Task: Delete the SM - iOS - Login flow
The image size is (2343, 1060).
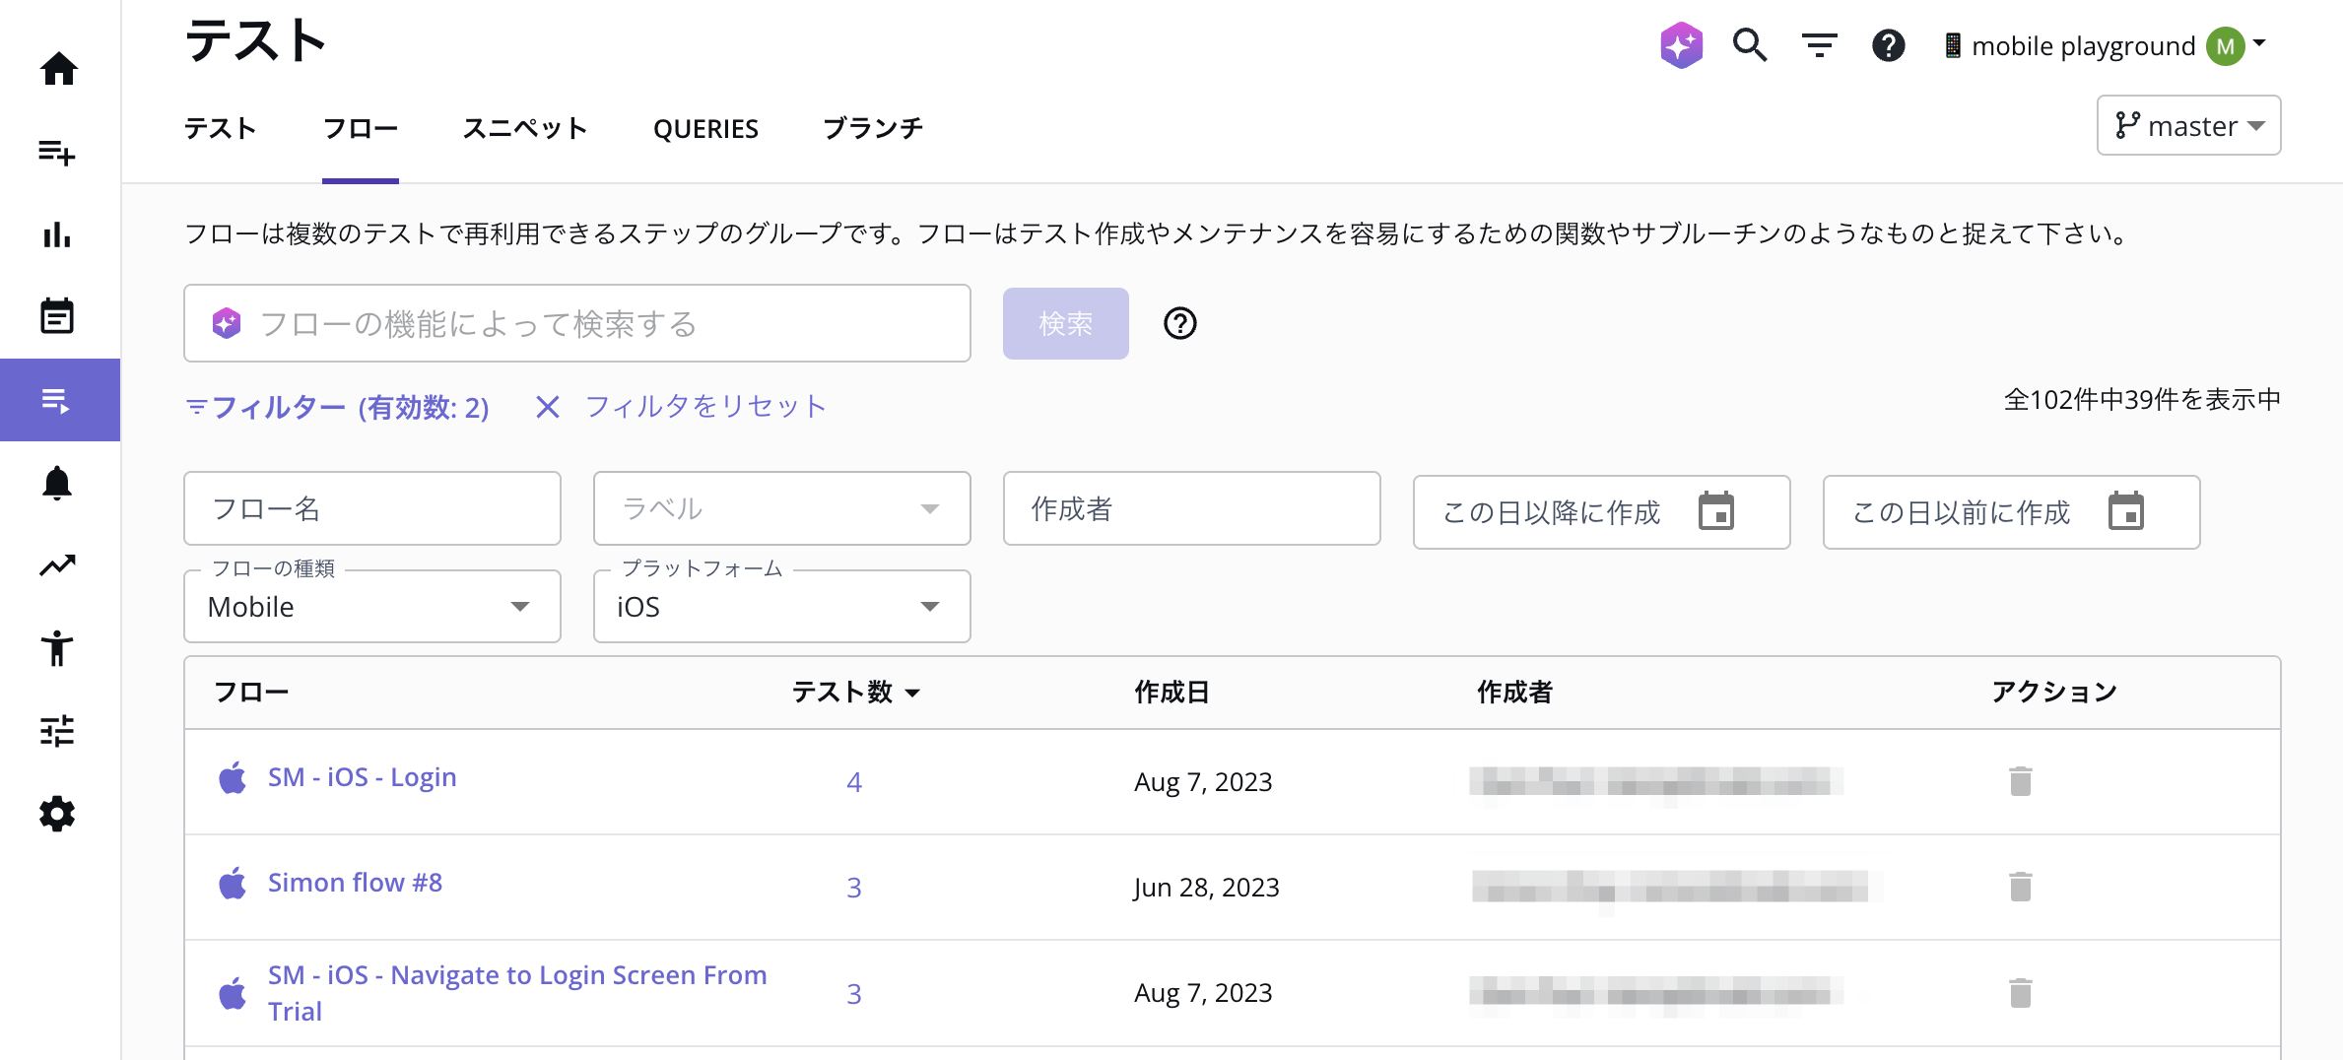Action: (2020, 781)
